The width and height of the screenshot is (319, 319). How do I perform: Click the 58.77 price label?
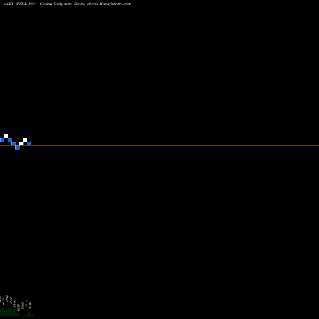pyautogui.click(x=19, y=308)
